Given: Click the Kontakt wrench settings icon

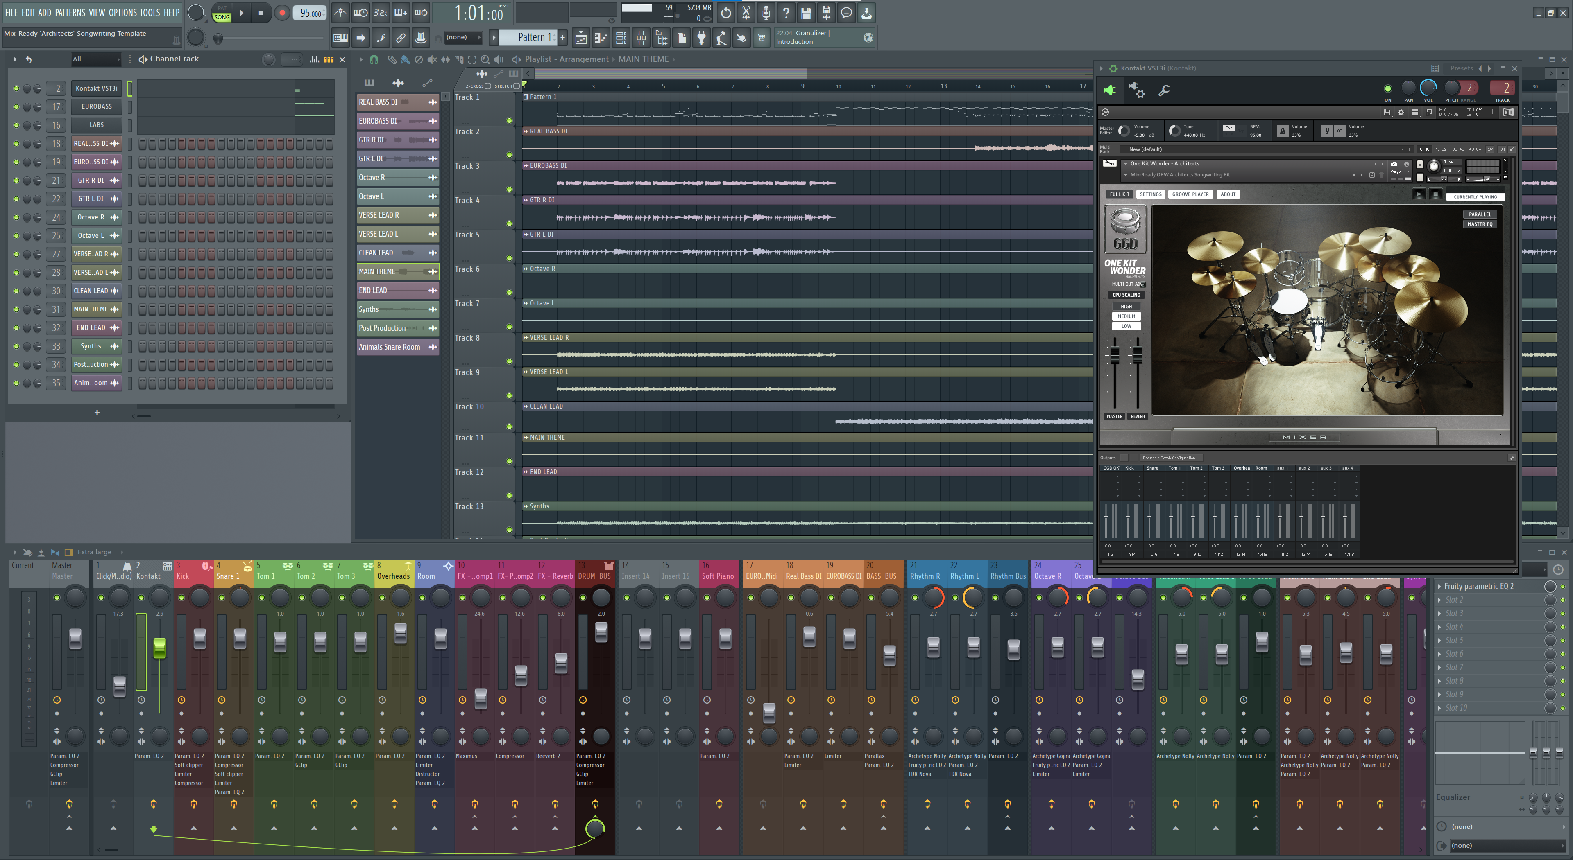Looking at the screenshot, I should 1164,91.
